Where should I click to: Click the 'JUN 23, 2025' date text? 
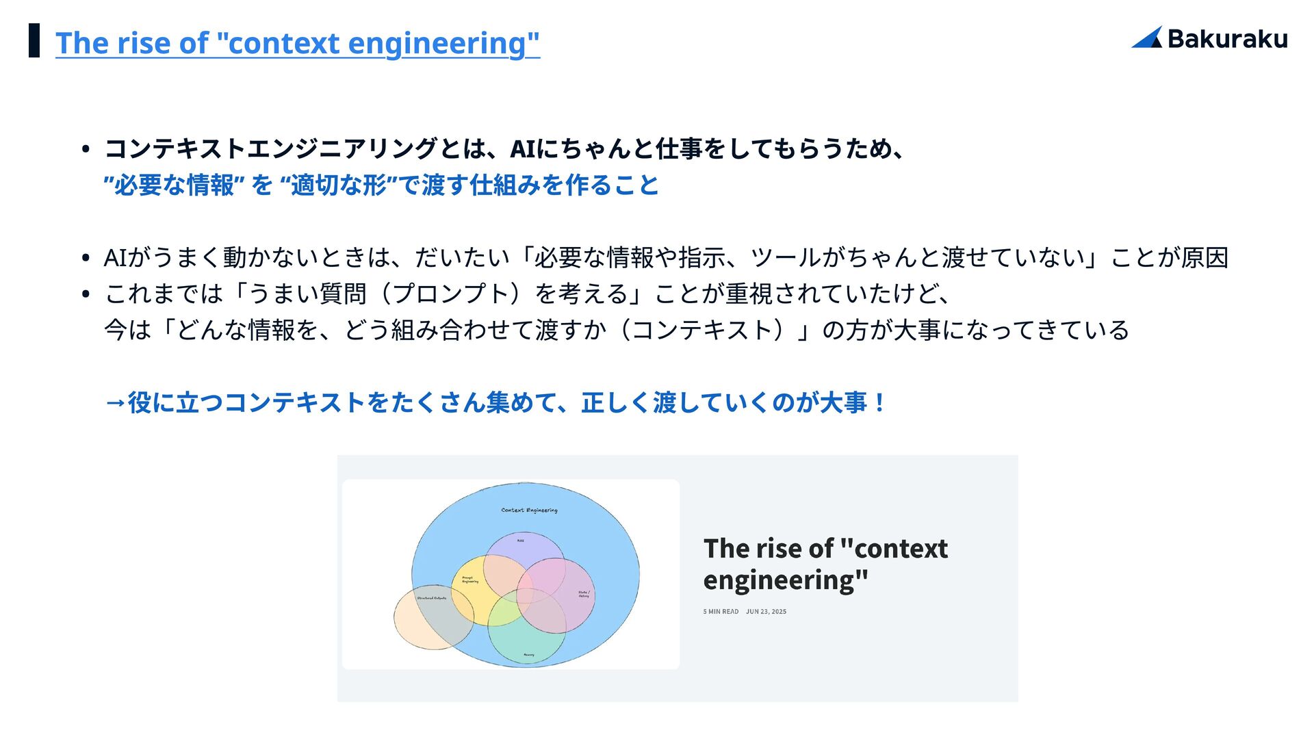coord(766,612)
